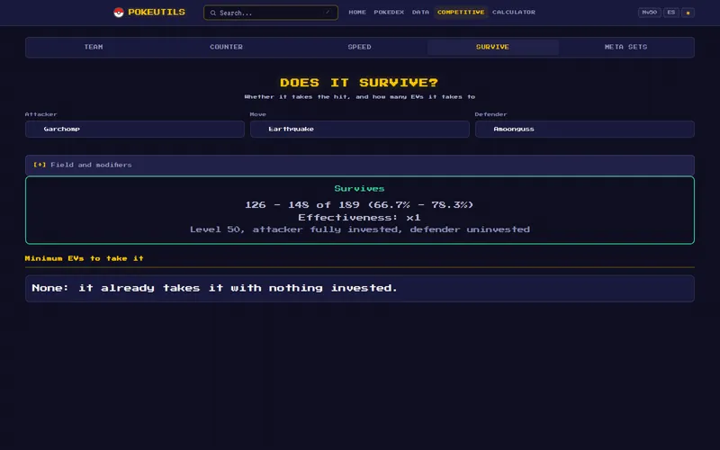The width and height of the screenshot is (720, 450).
Task: Click the Level 50 attacker fully invested note
Action: click(x=360, y=229)
